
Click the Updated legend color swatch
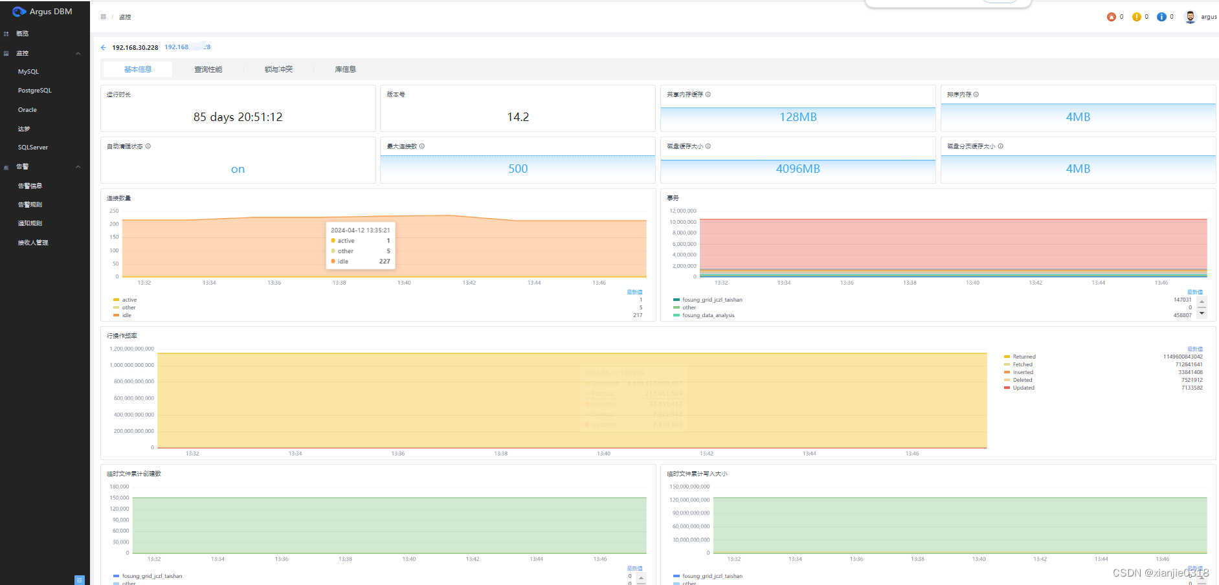(1007, 388)
